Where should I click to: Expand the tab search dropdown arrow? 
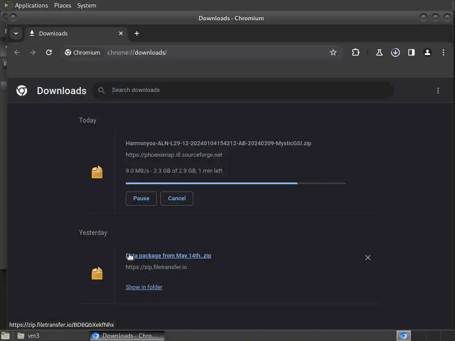point(16,33)
